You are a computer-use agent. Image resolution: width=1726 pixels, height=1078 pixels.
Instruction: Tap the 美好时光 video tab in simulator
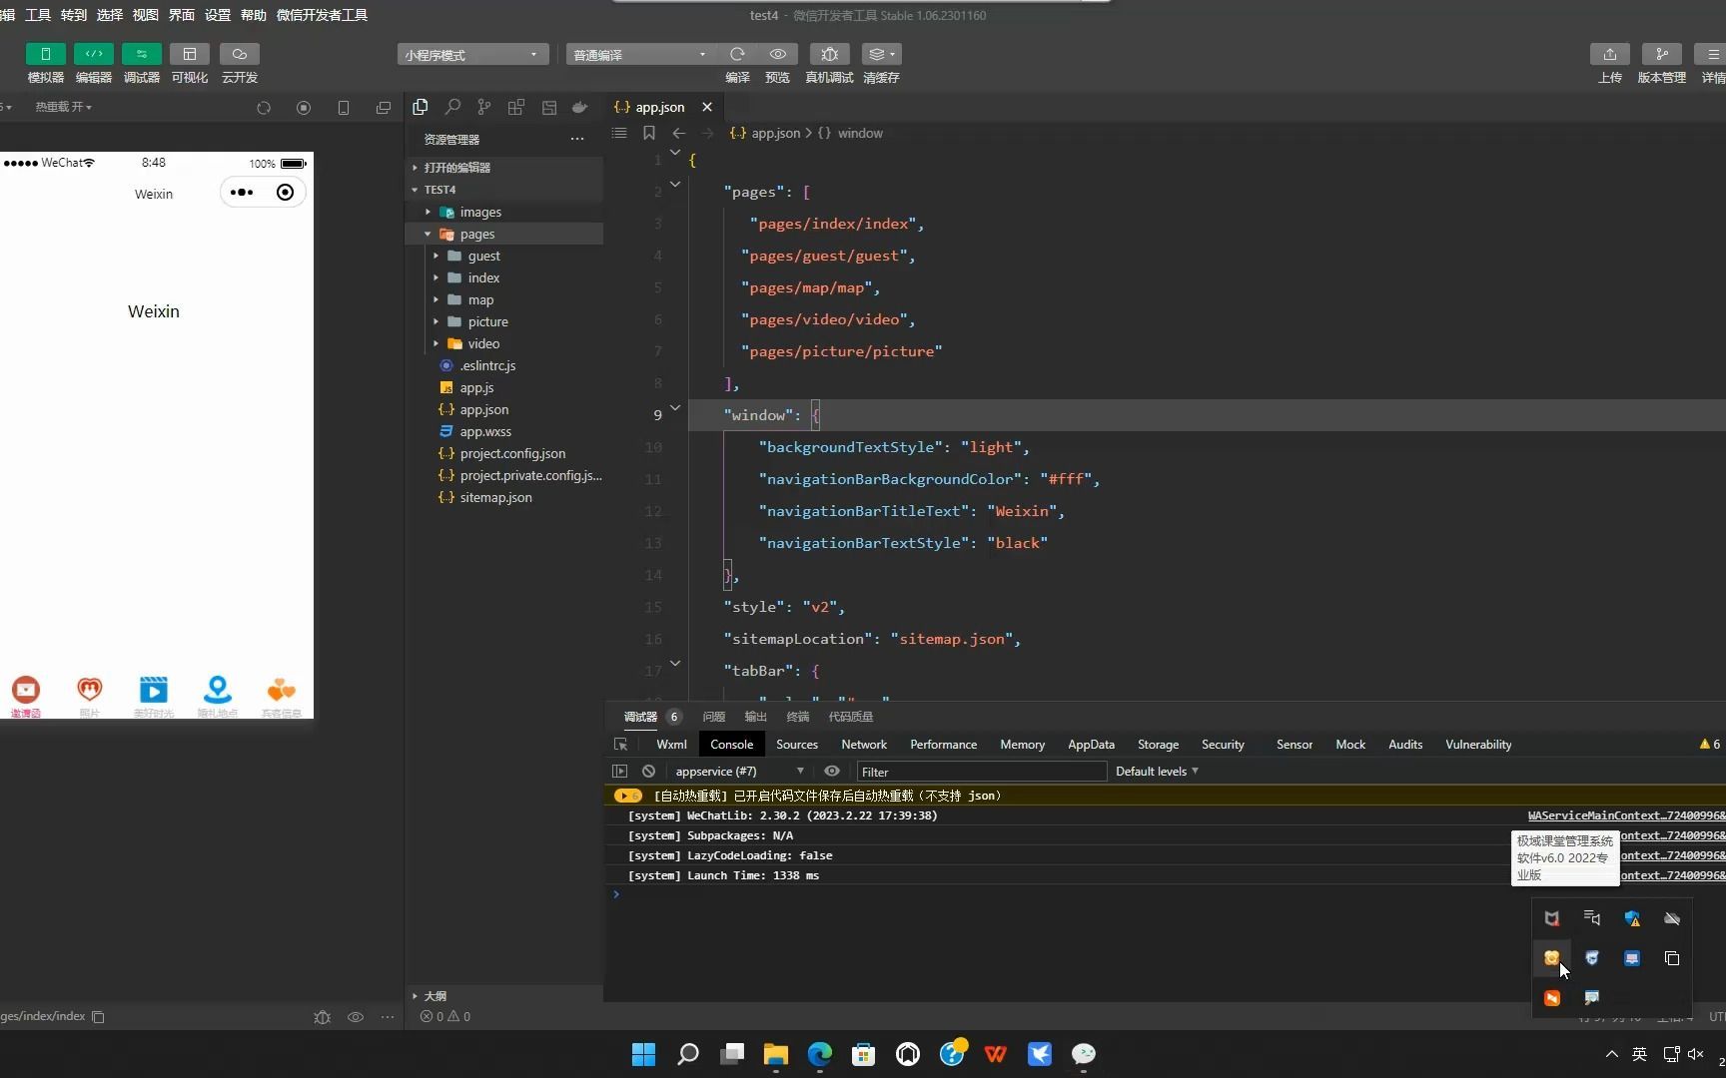coord(153,697)
